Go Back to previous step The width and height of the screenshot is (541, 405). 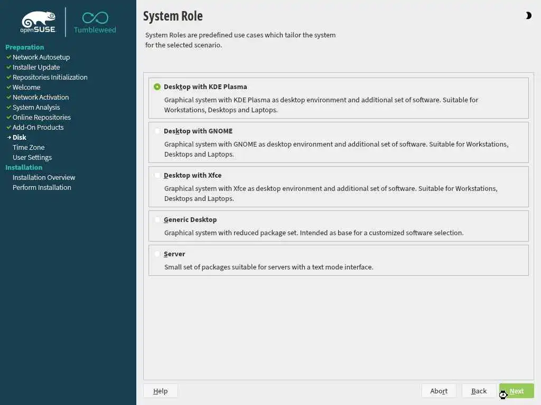(x=479, y=391)
